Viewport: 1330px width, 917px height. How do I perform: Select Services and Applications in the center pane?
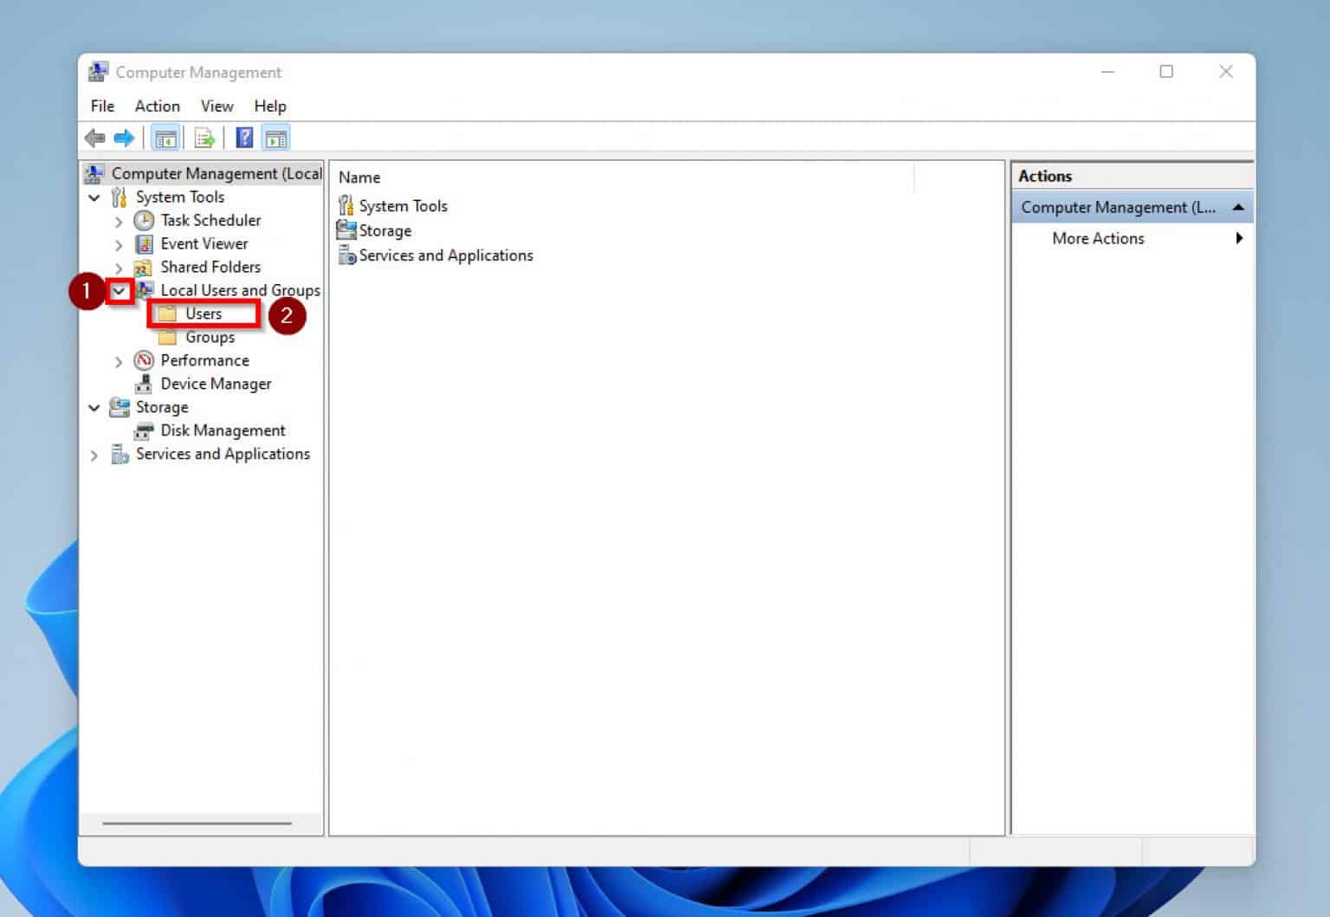pos(444,255)
